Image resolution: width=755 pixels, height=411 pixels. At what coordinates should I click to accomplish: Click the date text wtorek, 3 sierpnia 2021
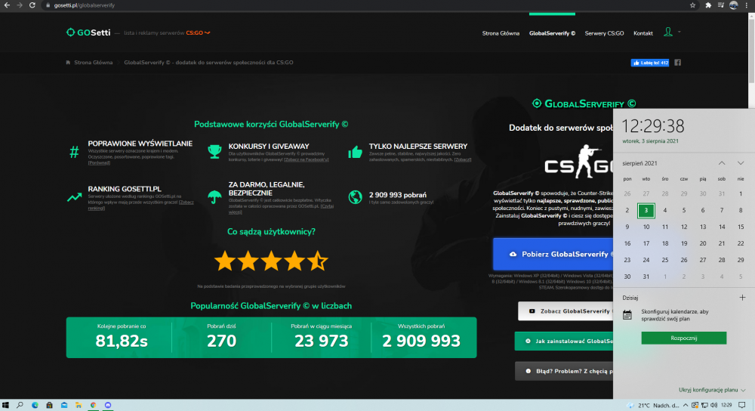pos(650,141)
